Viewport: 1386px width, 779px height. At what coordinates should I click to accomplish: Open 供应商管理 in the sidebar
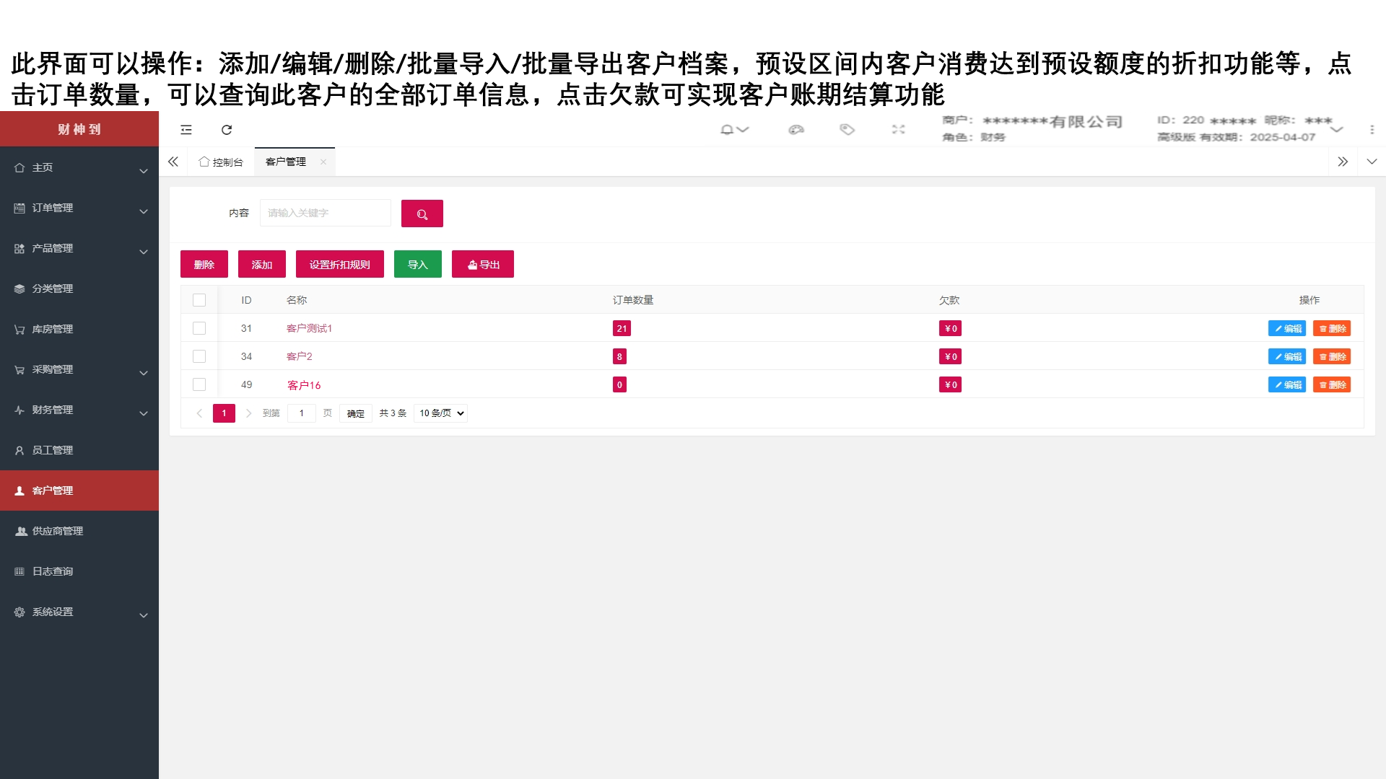pyautogui.click(x=58, y=531)
